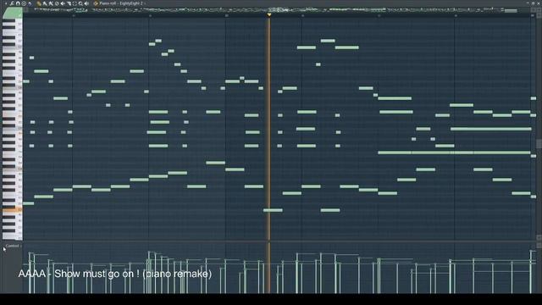Click the orange playhead marker on the timeline

(269, 15)
